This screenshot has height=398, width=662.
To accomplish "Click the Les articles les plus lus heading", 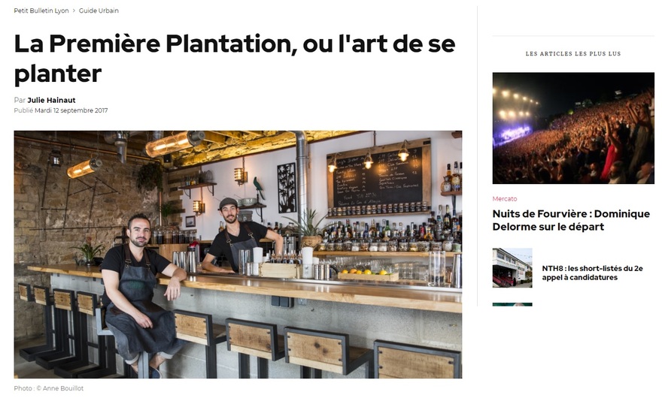I will (573, 53).
